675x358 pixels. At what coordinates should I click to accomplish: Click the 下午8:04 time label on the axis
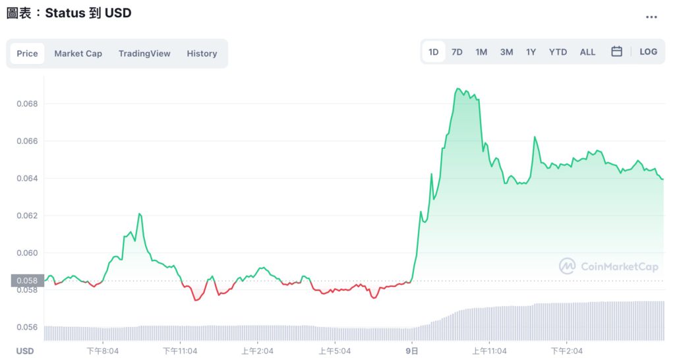click(x=102, y=351)
